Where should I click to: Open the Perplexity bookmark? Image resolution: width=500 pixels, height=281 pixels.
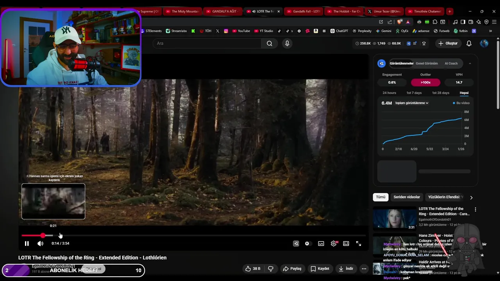(x=362, y=31)
